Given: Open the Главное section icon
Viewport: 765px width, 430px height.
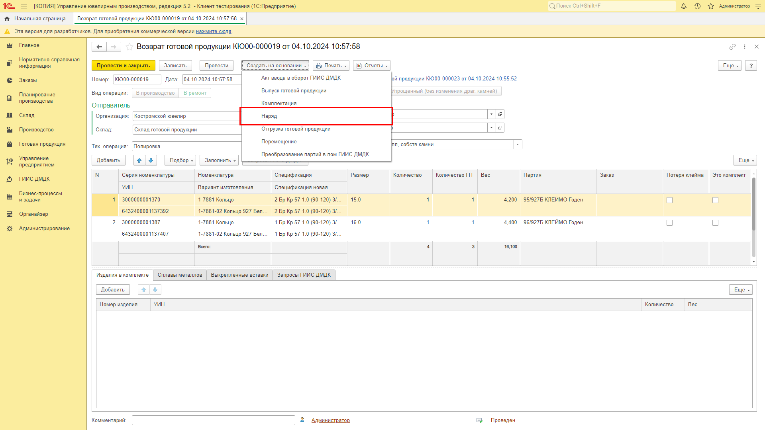Looking at the screenshot, I should point(10,45).
